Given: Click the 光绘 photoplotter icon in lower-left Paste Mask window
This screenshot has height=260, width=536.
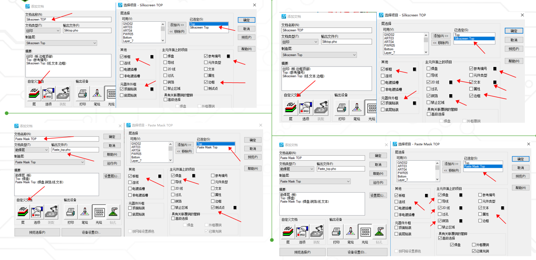Looking at the screenshot, I should pyautogui.click(x=99, y=212).
